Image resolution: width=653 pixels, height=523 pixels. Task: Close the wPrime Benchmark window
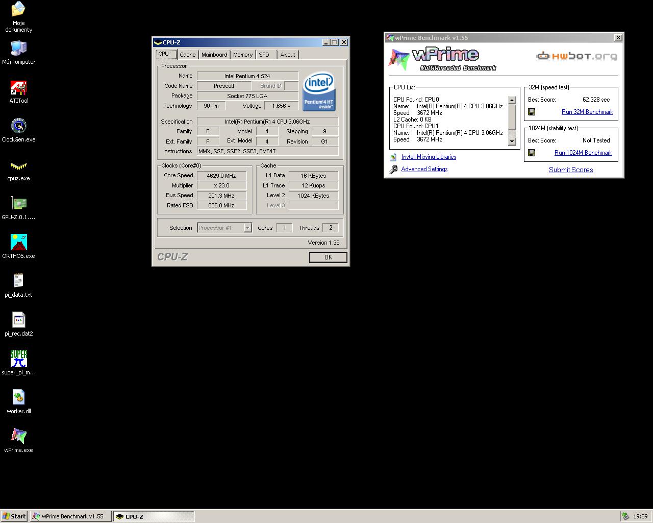tap(618, 38)
